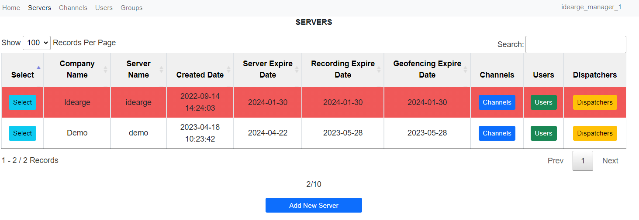Click Add New Server button

click(314, 205)
